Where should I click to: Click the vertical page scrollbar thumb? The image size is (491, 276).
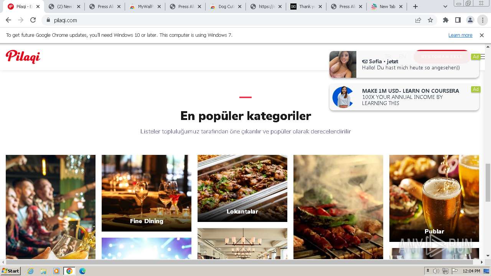click(x=488, y=182)
